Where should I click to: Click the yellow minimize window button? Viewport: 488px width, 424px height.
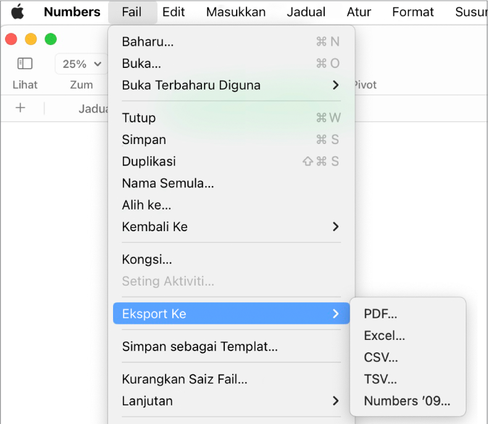tap(31, 39)
